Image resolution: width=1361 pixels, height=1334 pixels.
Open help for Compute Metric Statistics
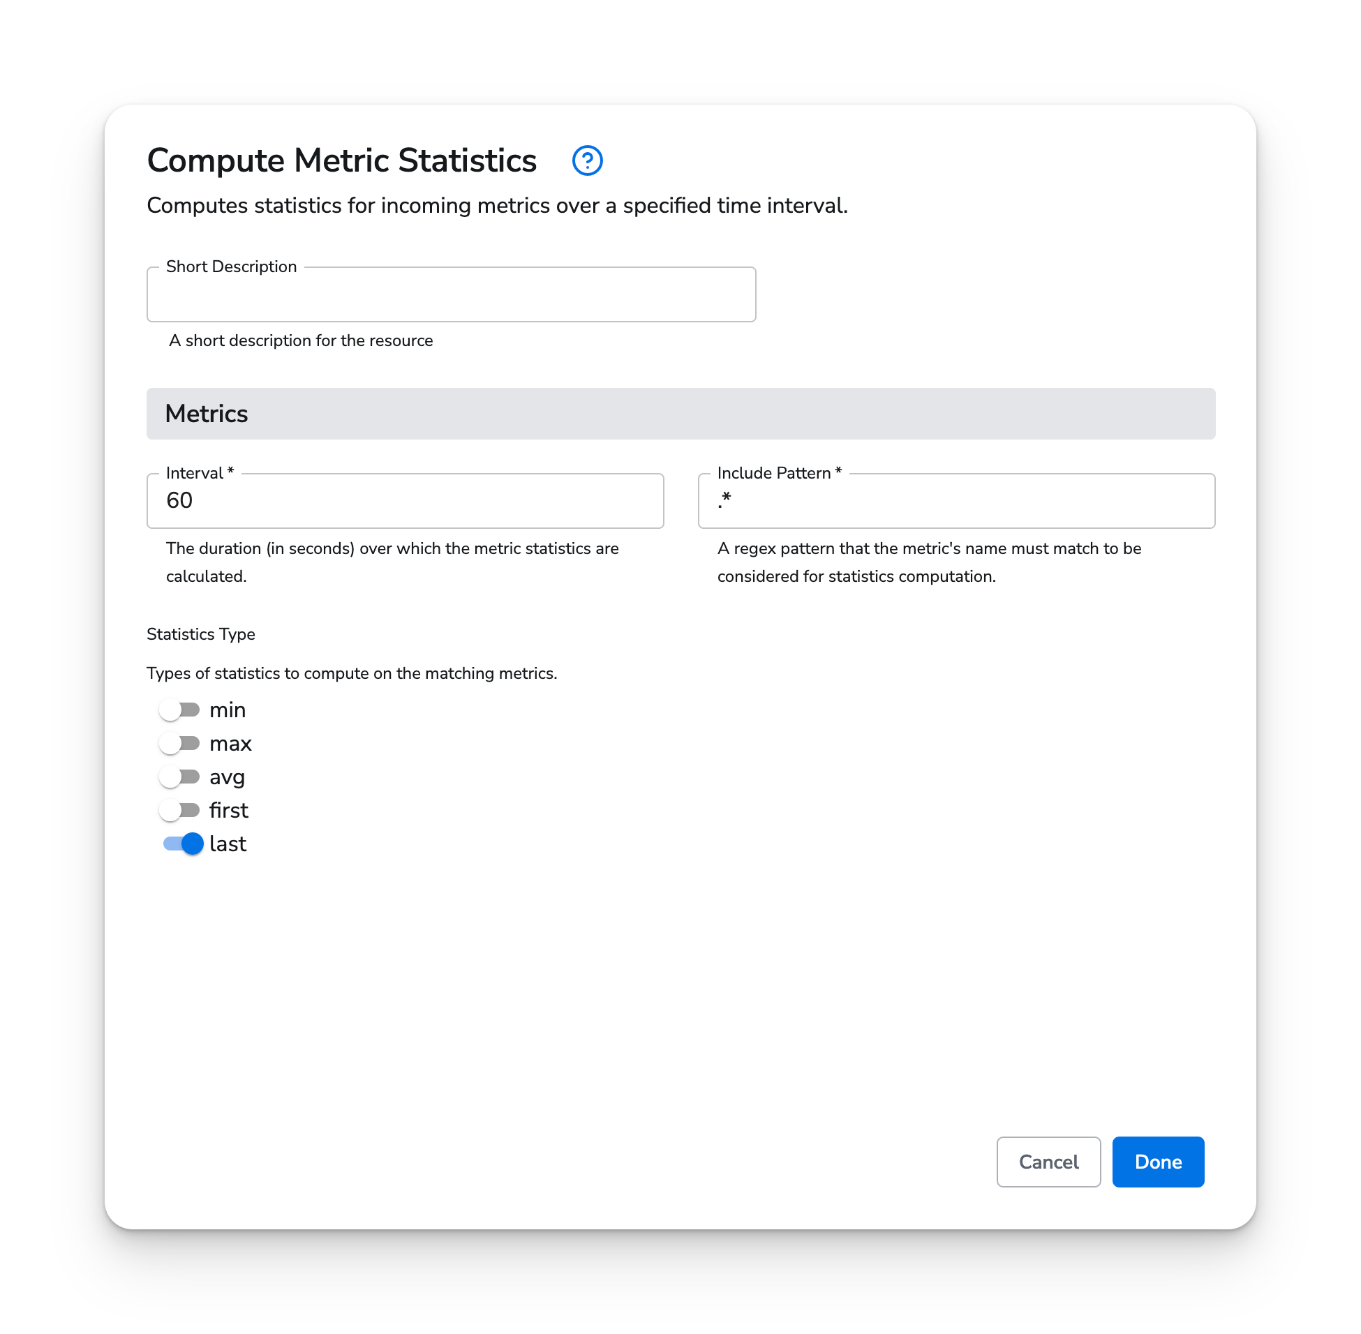pos(587,160)
